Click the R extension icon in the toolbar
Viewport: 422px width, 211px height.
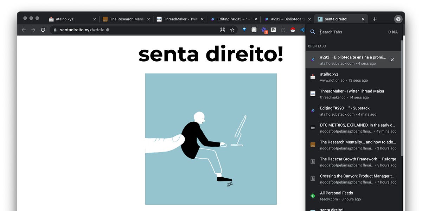[x=274, y=30]
